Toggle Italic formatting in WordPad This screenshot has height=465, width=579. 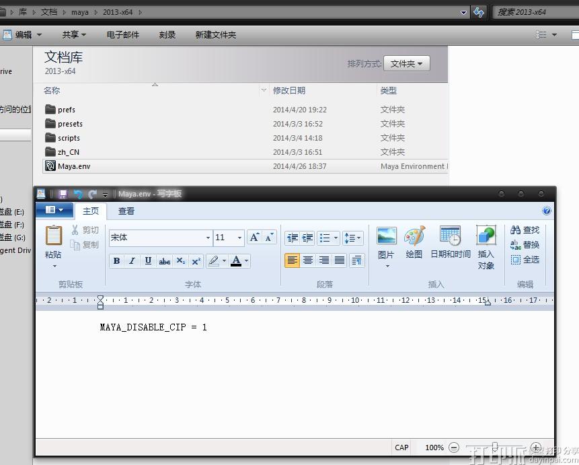(x=132, y=261)
